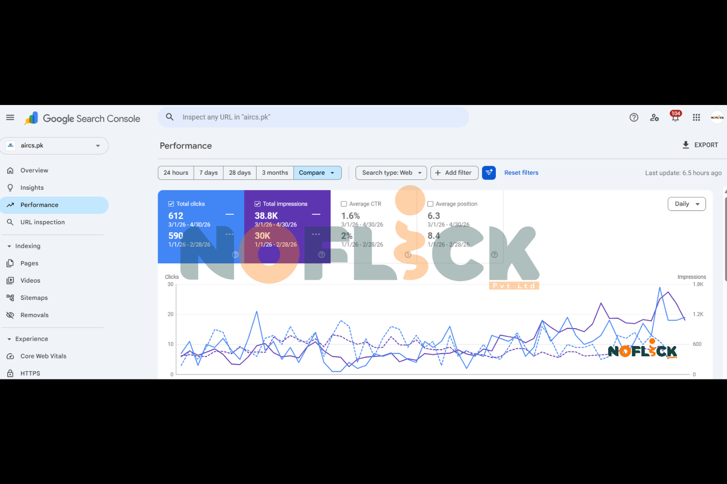Click the Pages document icon
This screenshot has width=727, height=484.
(10, 263)
